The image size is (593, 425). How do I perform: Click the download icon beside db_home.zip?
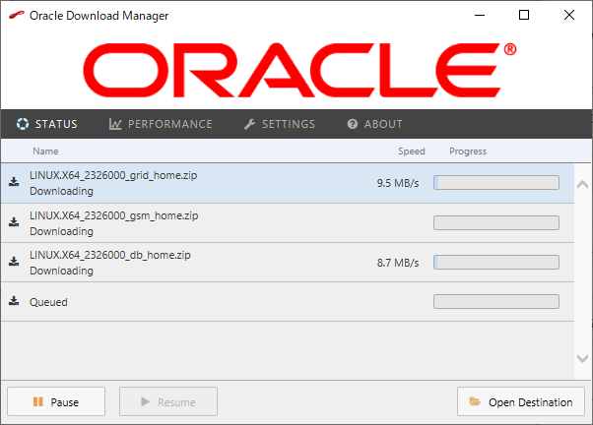(14, 261)
